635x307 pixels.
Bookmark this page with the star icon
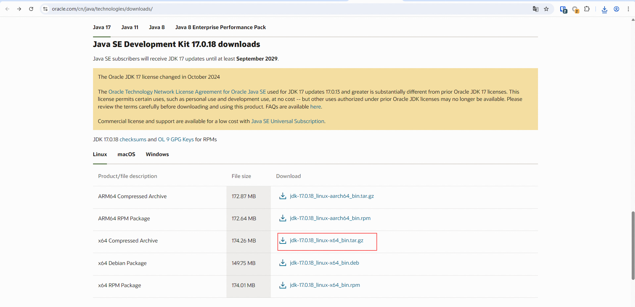coord(546,9)
